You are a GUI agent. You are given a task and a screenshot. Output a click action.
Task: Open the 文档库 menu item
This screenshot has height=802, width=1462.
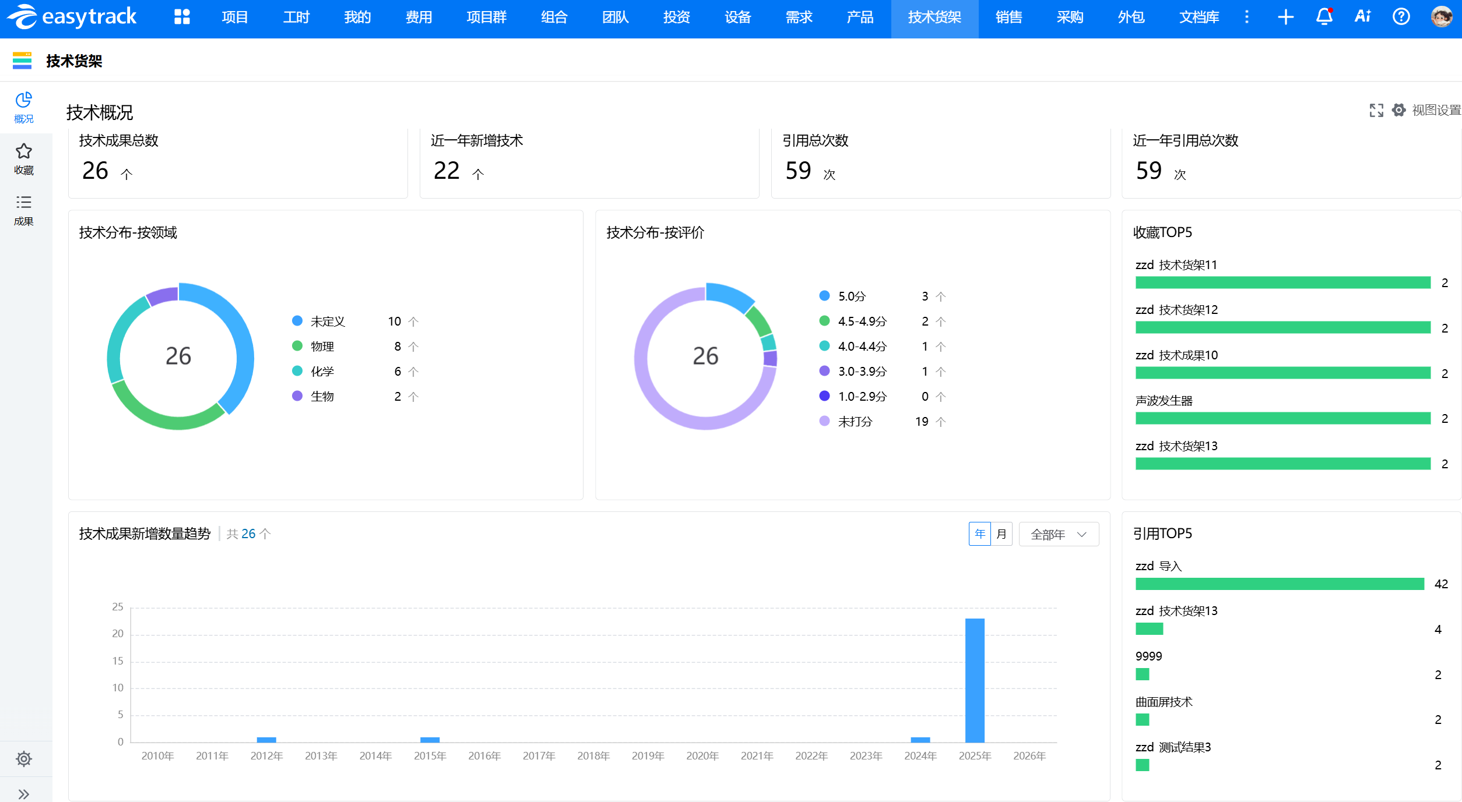(1199, 17)
